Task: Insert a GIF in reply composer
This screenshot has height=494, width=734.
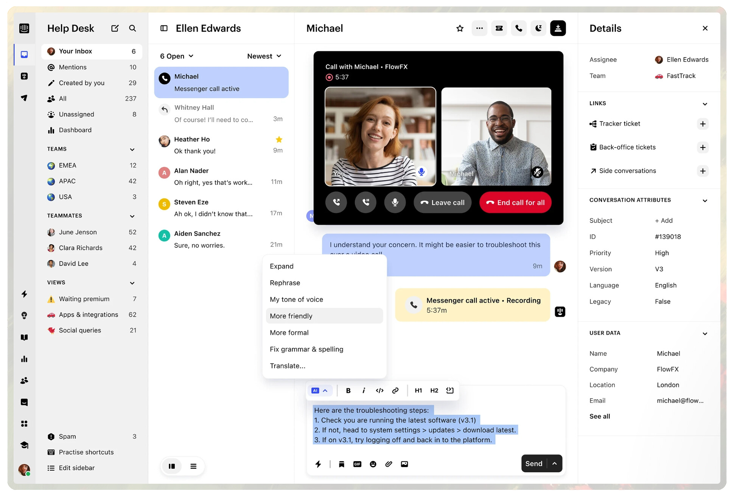Action: tap(357, 464)
